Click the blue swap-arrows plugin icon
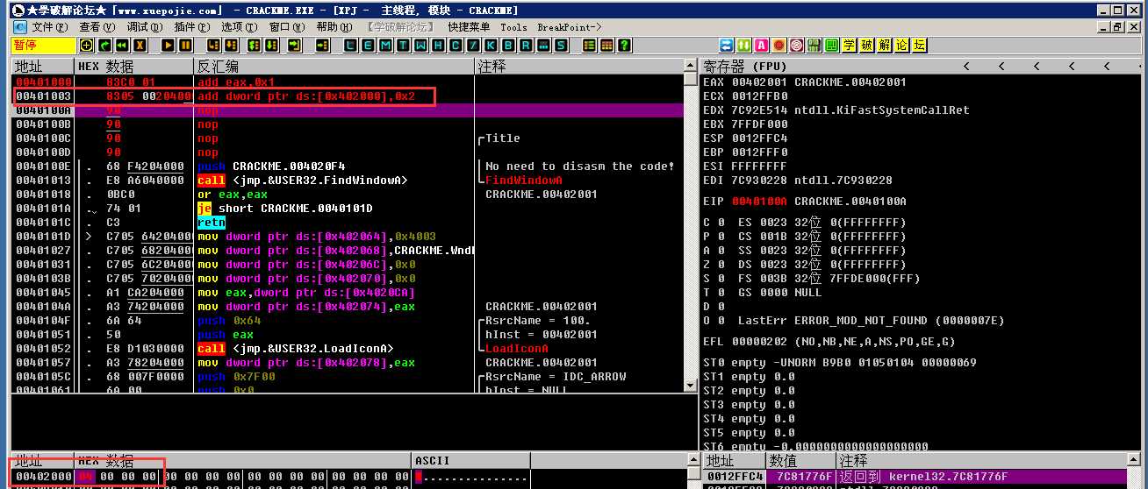This screenshot has width=1148, height=489. (728, 45)
